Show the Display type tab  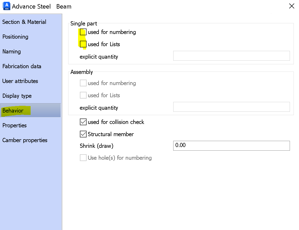click(17, 96)
